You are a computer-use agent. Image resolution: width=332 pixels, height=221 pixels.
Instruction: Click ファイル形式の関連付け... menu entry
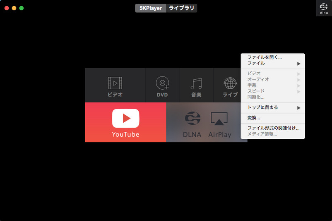point(273,128)
